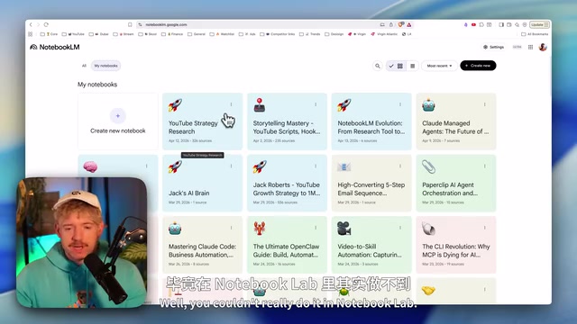The image size is (577, 324).
Task: Click the profile avatar picture
Action: [543, 47]
